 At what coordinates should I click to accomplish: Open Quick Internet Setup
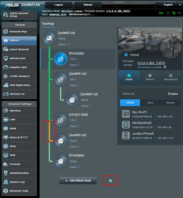coord(19,15)
